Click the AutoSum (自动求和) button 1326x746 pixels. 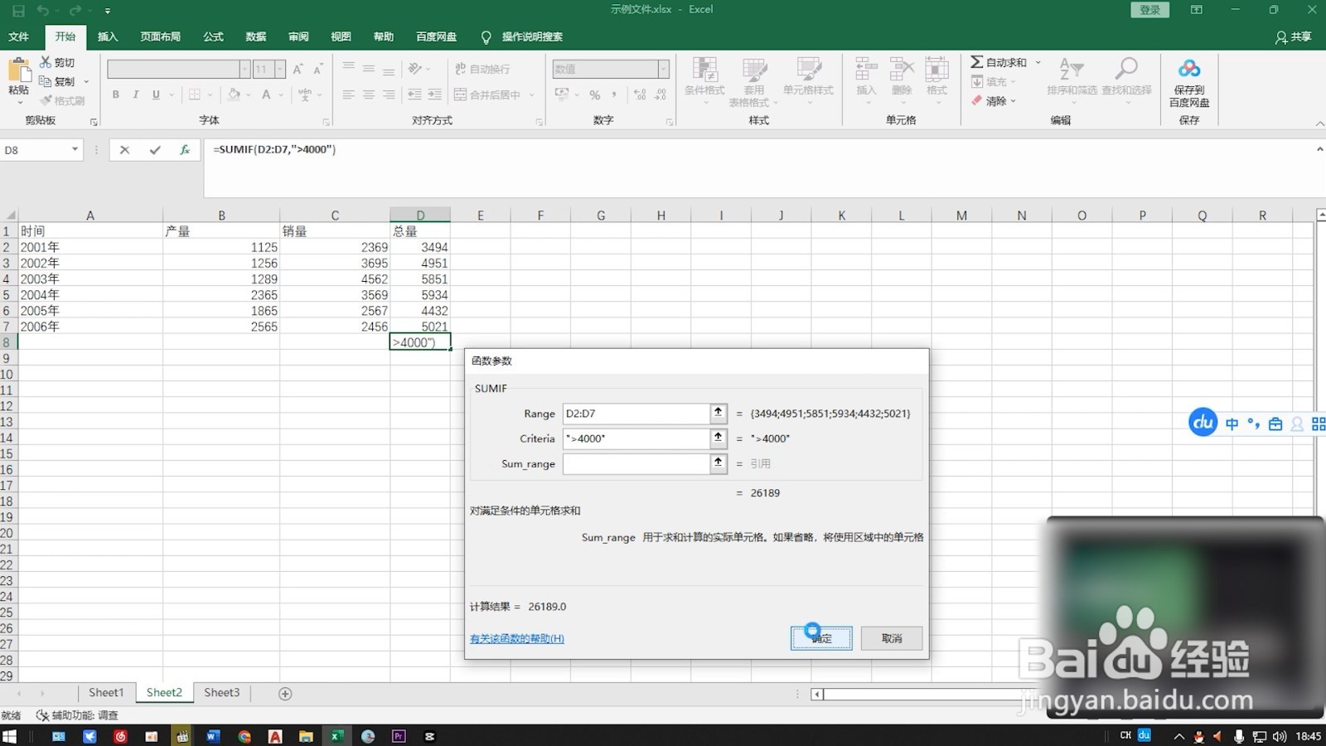tap(999, 62)
